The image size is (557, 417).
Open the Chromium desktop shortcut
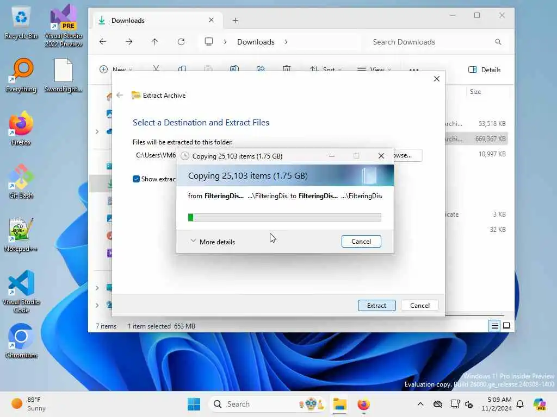point(21,341)
